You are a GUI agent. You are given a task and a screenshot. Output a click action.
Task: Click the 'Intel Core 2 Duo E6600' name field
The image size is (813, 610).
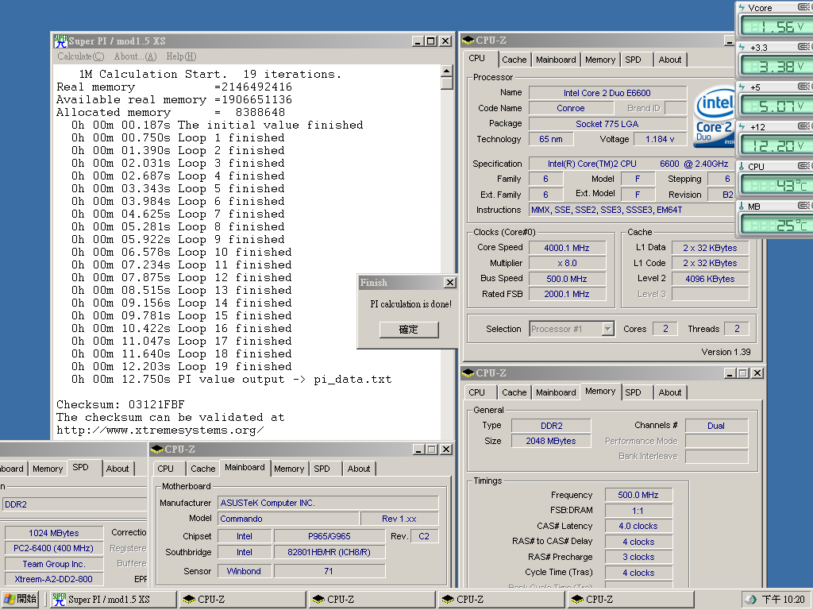(607, 93)
